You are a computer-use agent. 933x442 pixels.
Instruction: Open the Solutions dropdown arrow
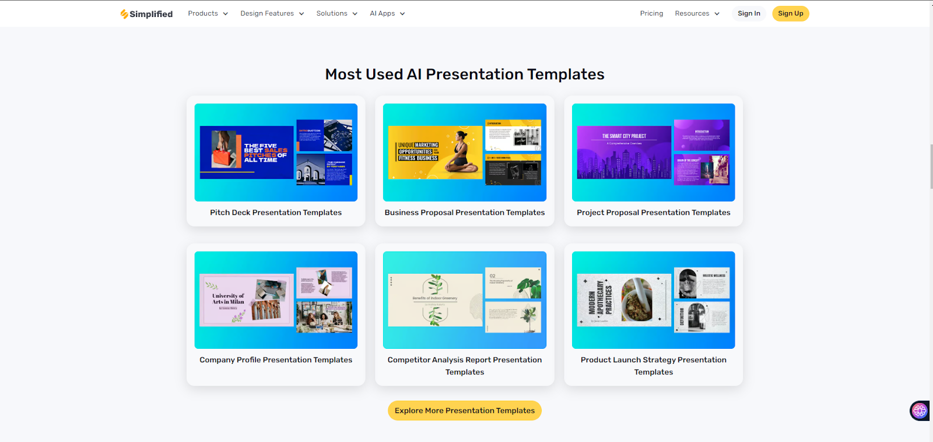(355, 14)
